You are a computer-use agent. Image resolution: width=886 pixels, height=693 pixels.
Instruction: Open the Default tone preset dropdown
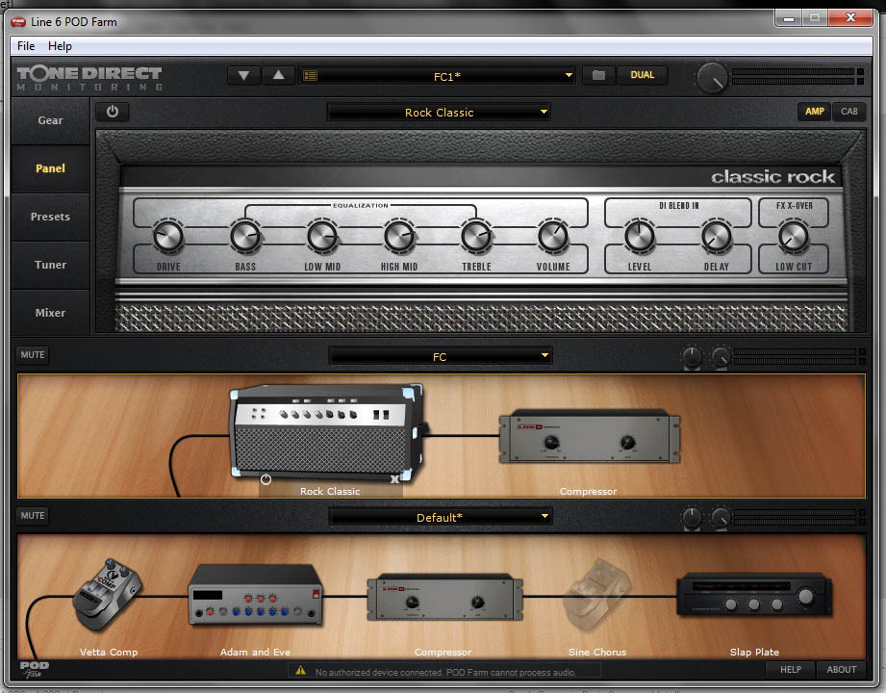pos(439,518)
